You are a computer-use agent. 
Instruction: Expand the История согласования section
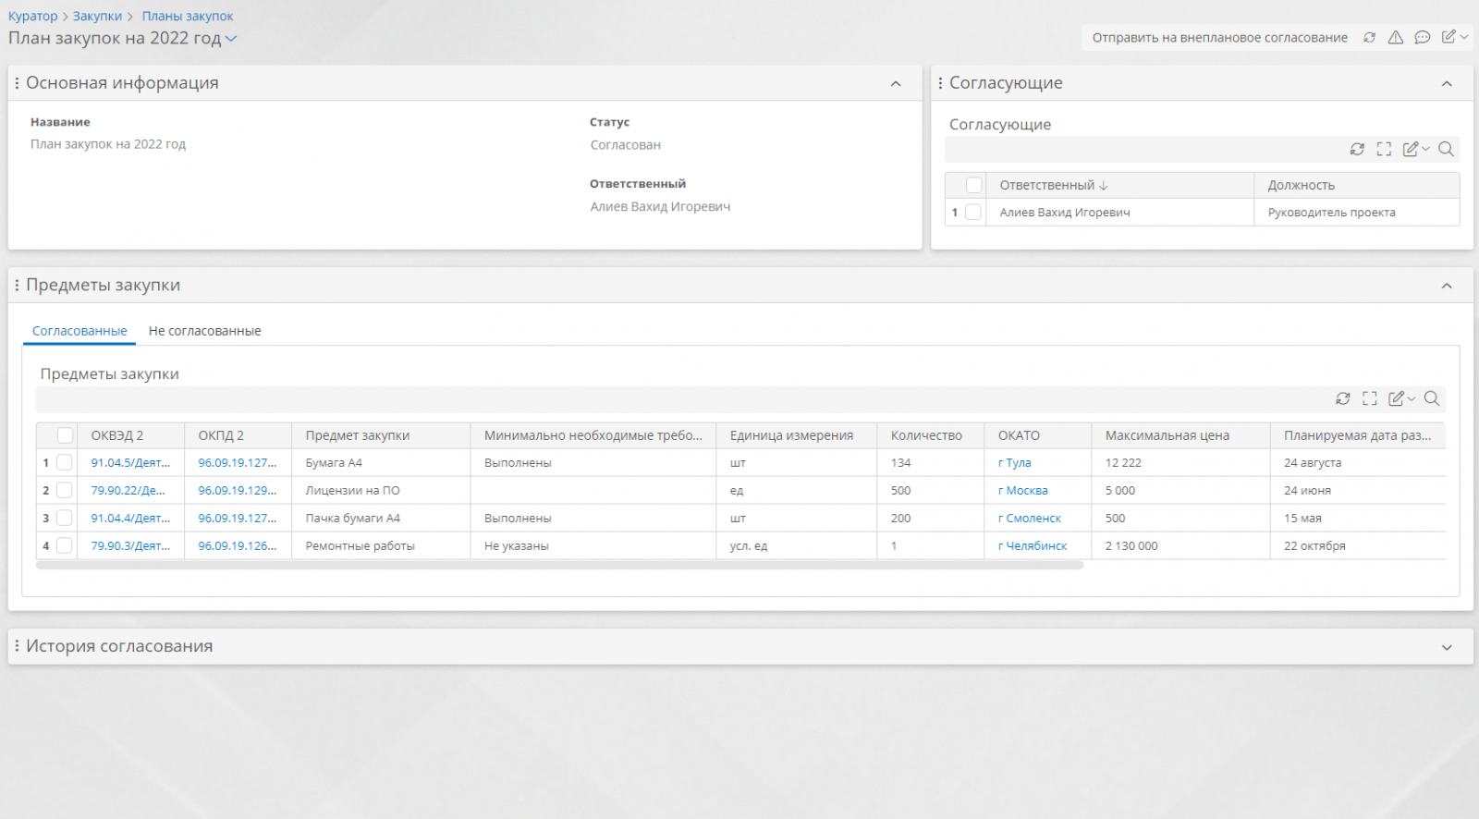(x=1447, y=647)
